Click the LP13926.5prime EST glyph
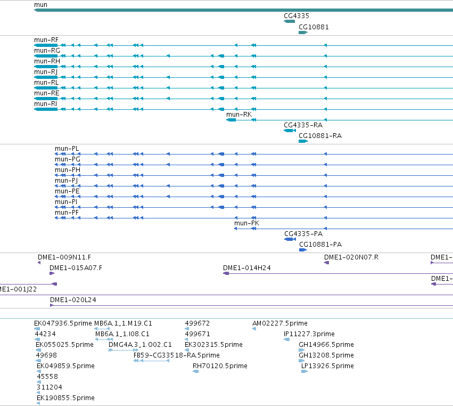453x406 pixels. (304, 371)
